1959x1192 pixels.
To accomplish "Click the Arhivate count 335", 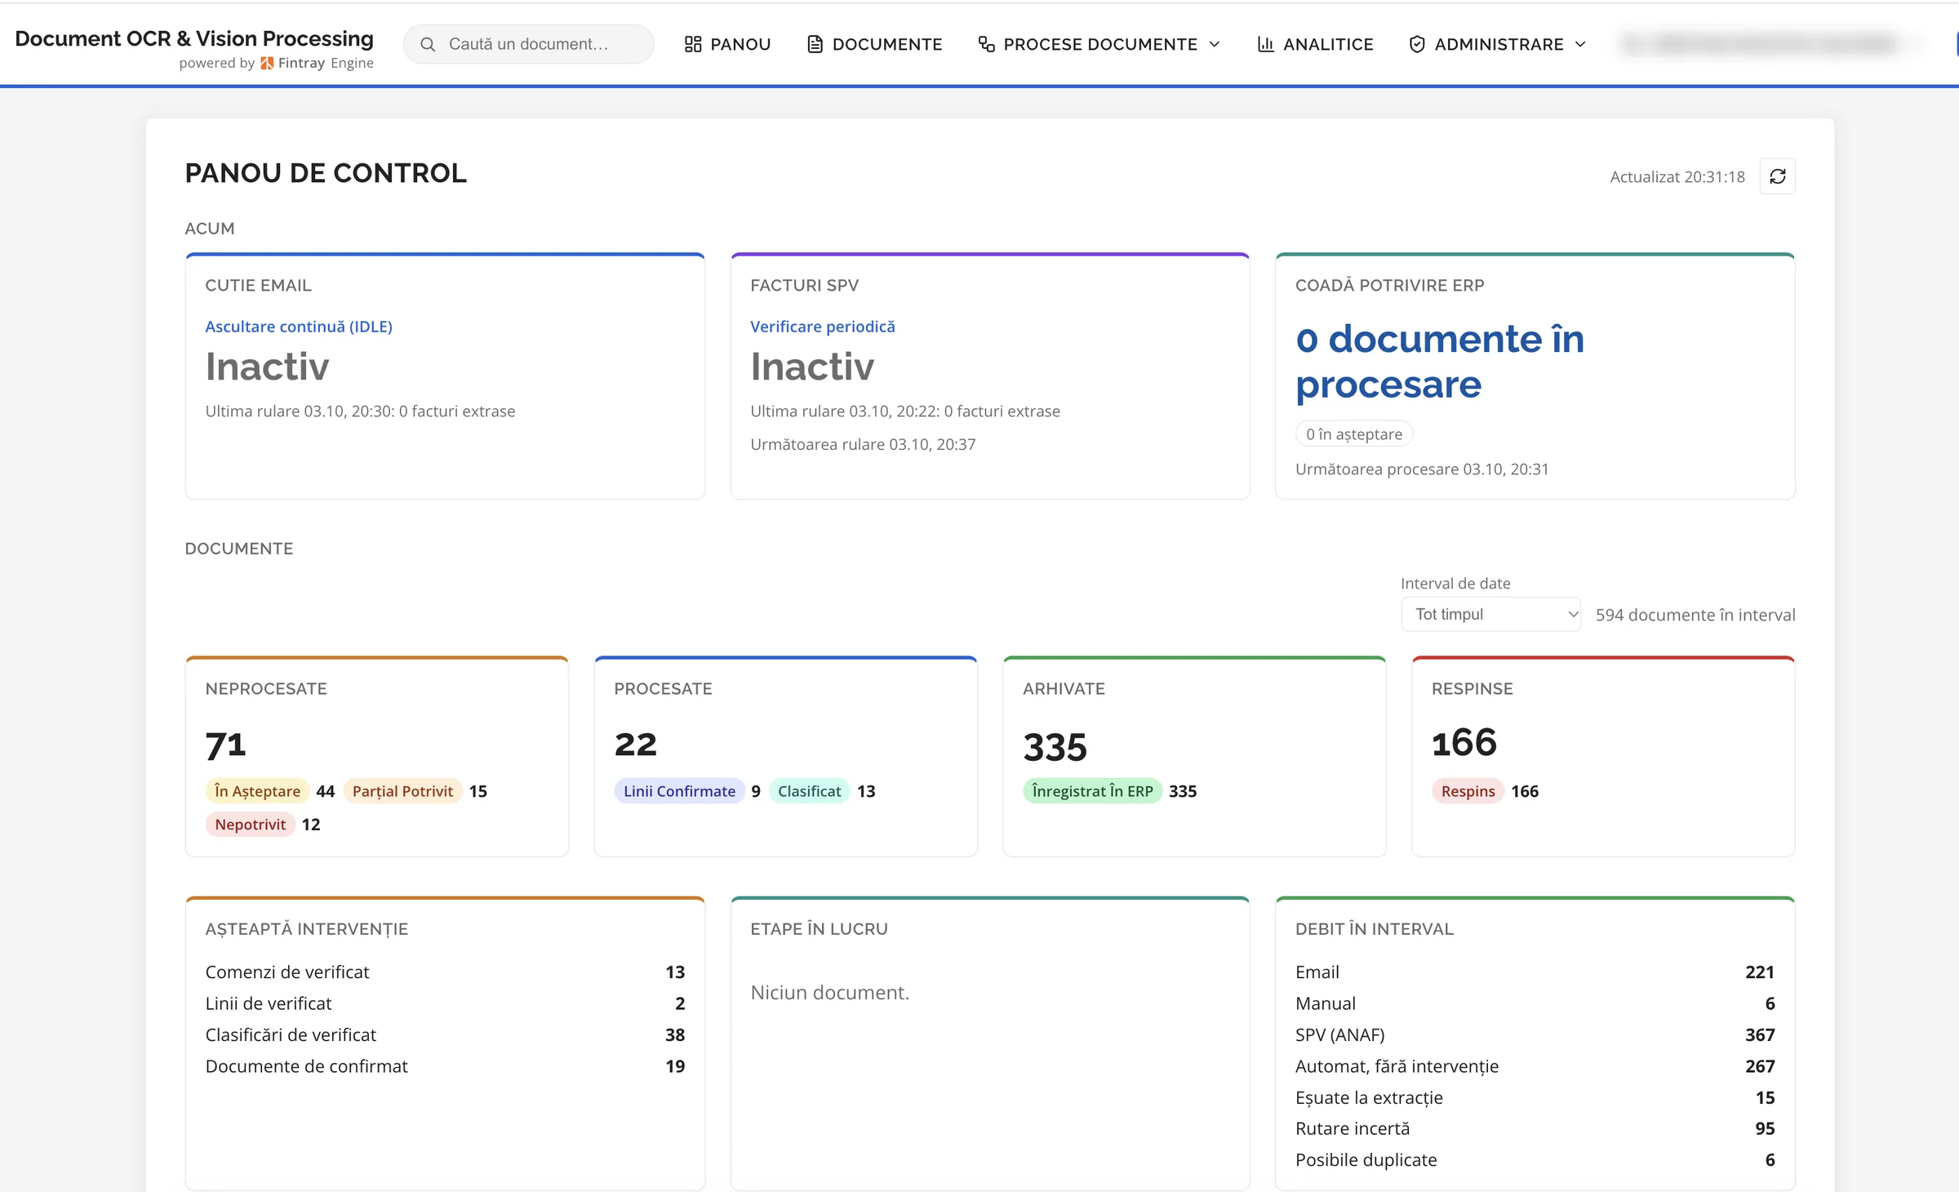I will pyautogui.click(x=1055, y=746).
